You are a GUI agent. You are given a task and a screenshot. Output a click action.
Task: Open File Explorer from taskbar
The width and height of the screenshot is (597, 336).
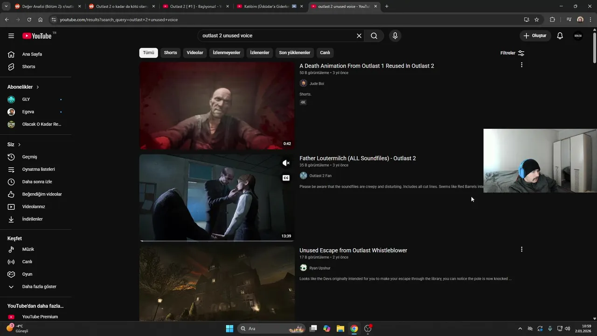click(340, 329)
